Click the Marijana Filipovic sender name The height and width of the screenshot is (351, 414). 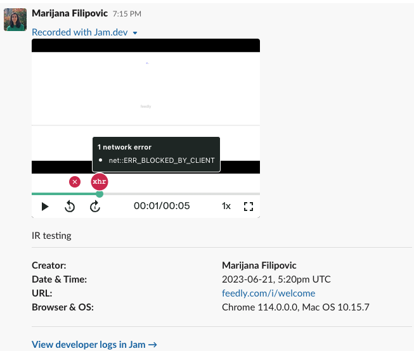[x=70, y=13]
